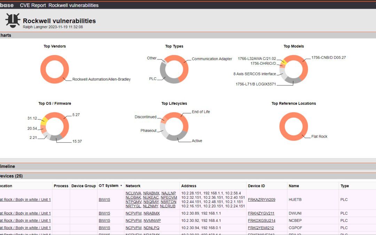Open device link FRKHZYGV211
376x235 pixels.
coord(261,213)
